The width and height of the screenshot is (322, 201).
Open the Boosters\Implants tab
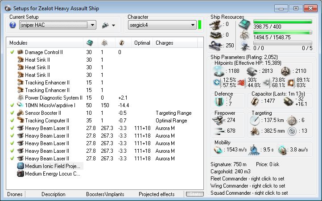[x=105, y=194]
